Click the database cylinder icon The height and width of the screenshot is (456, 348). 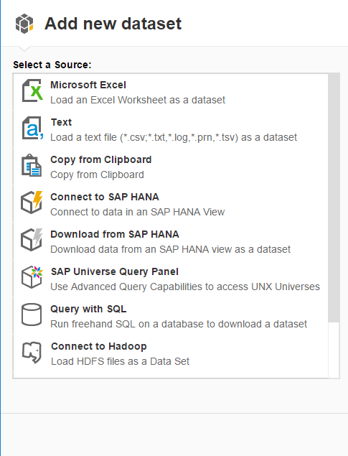point(32,315)
